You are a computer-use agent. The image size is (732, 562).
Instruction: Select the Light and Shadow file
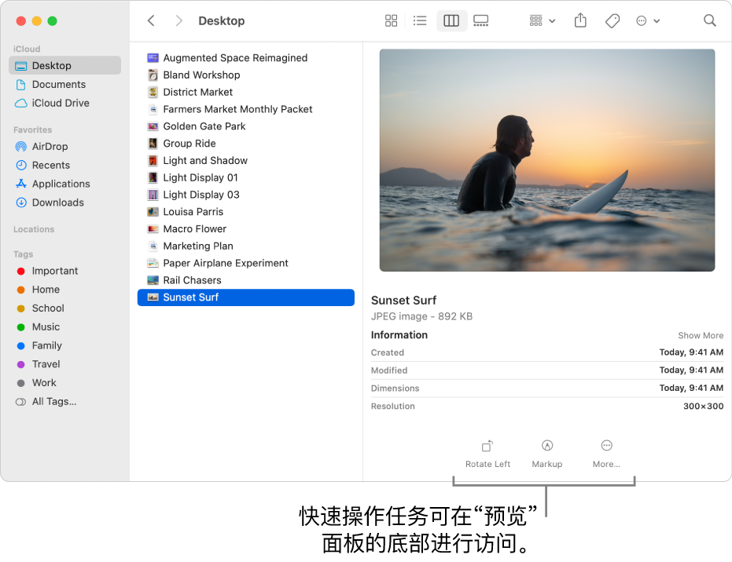[x=246, y=160]
